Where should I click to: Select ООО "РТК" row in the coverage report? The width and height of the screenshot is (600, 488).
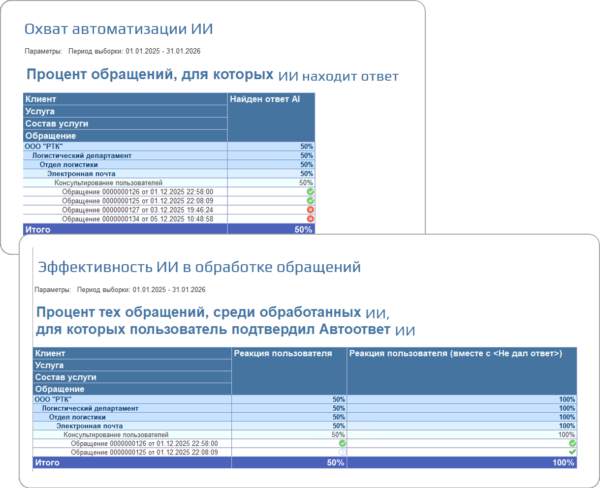point(169,147)
